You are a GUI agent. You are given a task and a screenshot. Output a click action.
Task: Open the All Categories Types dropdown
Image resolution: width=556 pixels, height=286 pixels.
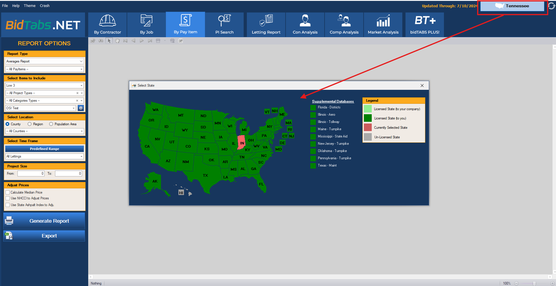point(45,101)
